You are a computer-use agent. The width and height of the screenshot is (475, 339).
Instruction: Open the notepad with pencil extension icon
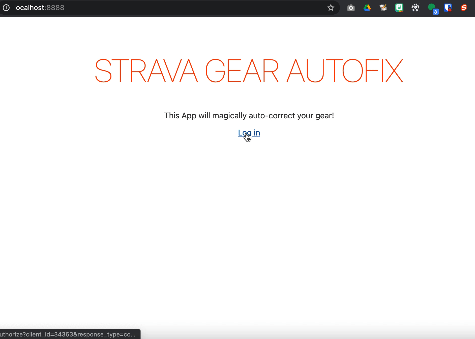pos(383,8)
